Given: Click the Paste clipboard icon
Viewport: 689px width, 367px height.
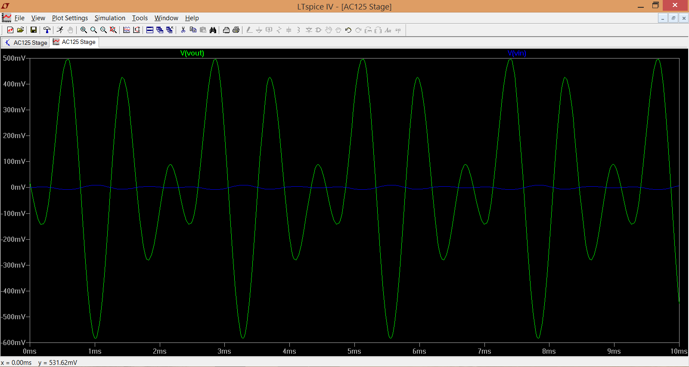Looking at the screenshot, I should point(203,30).
